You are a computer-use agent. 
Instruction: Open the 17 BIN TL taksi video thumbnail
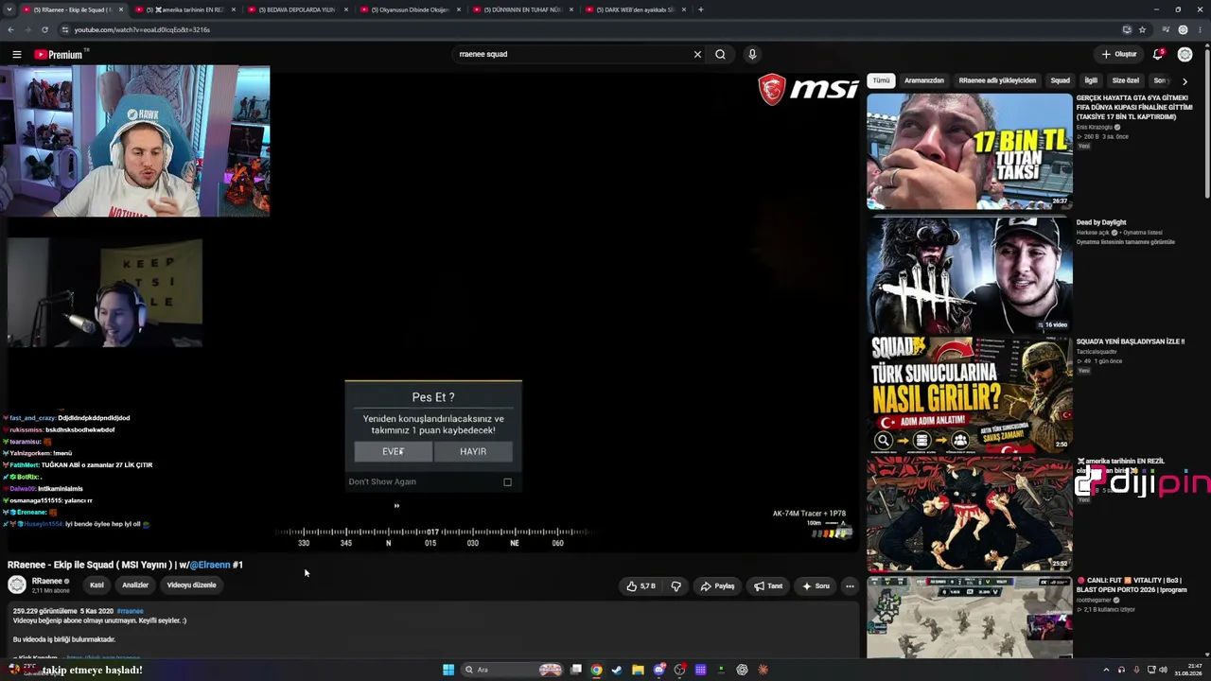[x=970, y=151]
